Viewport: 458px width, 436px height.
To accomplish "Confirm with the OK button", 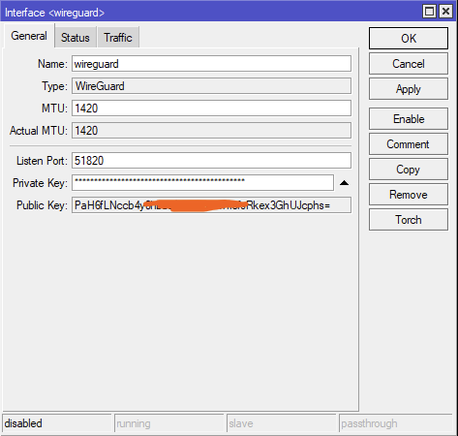I will tap(409, 39).
